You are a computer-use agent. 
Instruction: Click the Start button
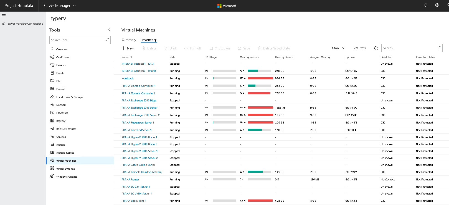click(170, 48)
